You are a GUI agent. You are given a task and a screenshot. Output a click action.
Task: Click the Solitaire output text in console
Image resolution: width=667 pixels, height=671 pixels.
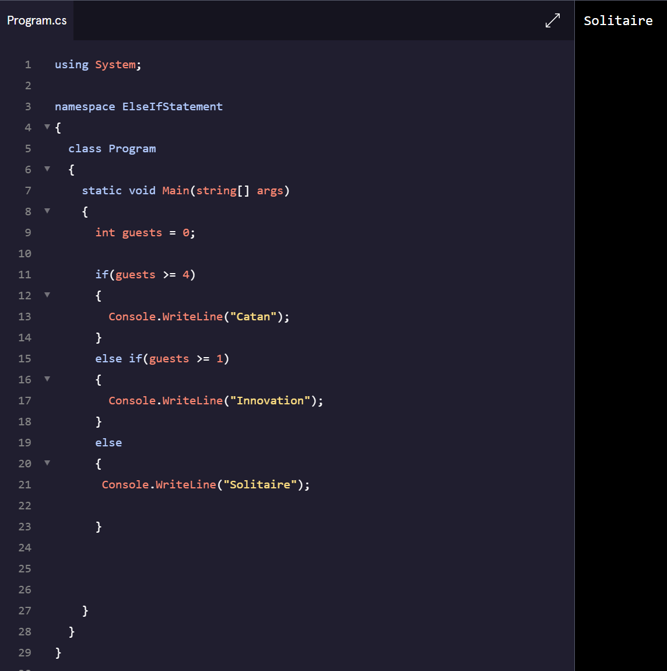618,20
